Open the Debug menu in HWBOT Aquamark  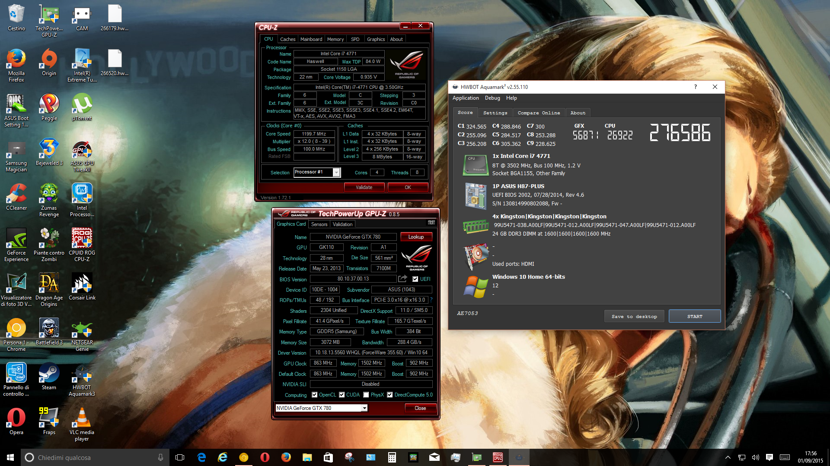point(492,98)
